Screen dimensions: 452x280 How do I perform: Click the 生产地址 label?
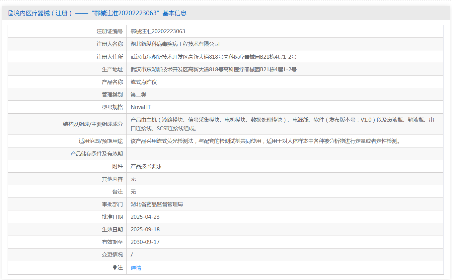pyautogui.click(x=113, y=69)
